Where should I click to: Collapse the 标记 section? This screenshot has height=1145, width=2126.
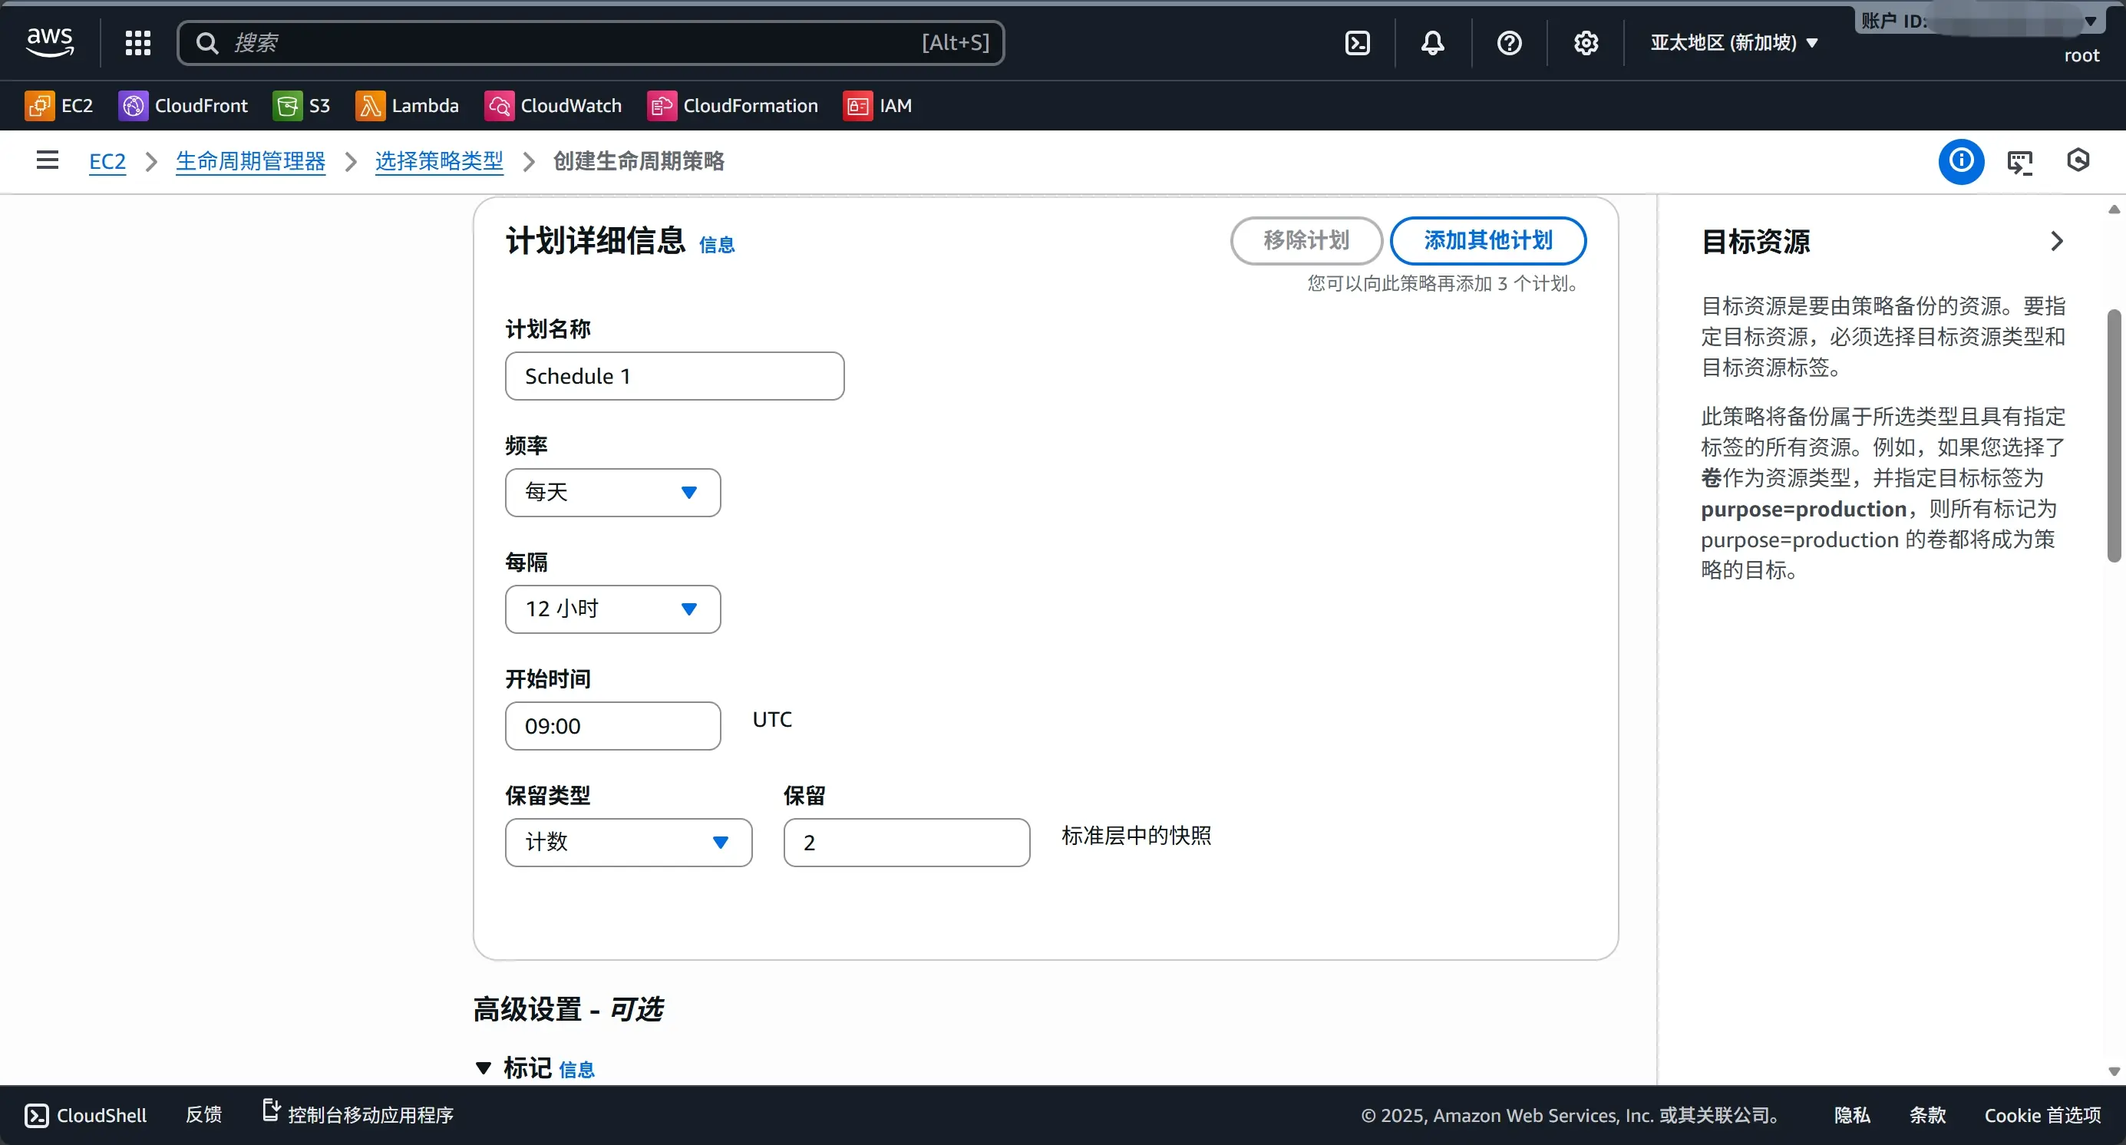(484, 1067)
